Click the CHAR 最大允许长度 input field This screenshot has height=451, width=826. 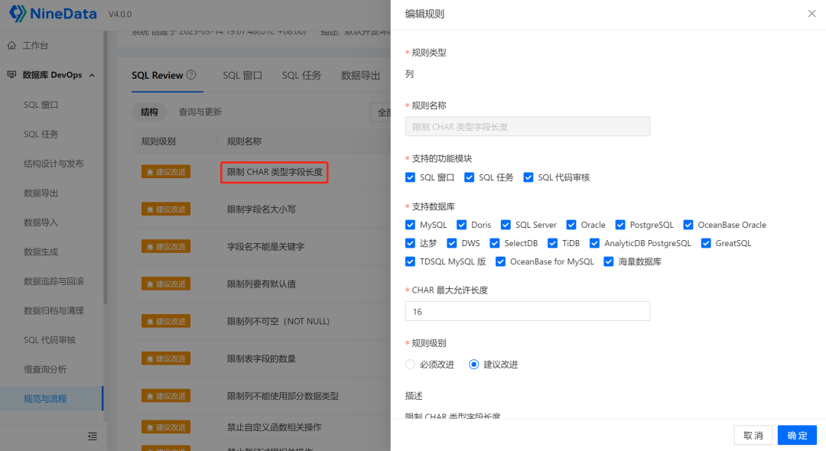tap(527, 311)
